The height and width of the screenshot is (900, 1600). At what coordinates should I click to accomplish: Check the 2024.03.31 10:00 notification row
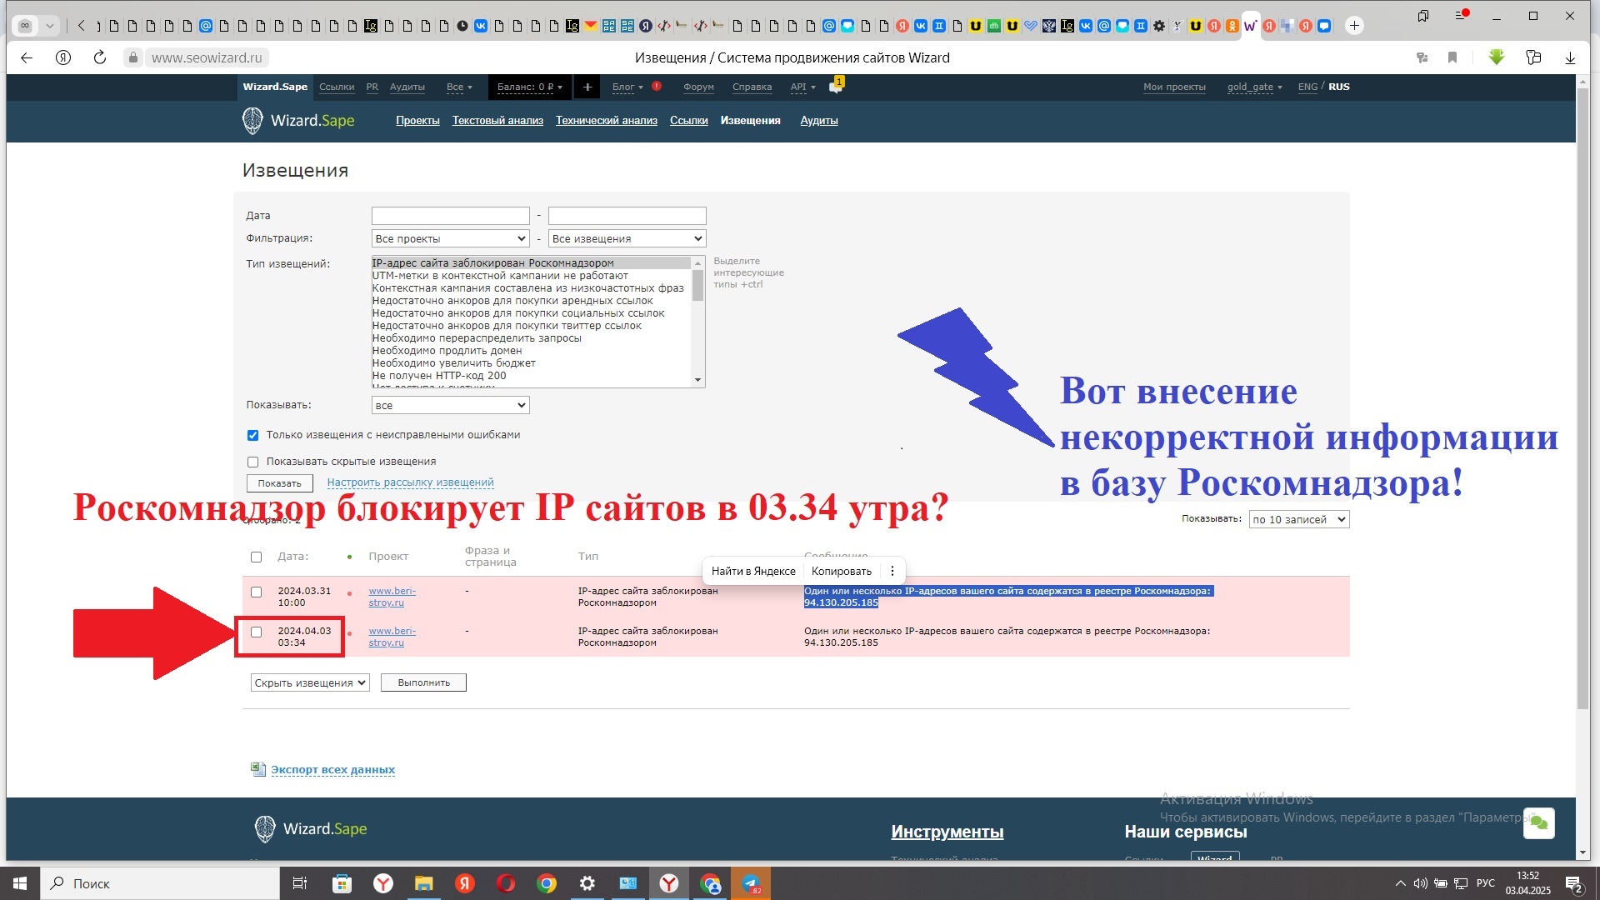tap(256, 592)
